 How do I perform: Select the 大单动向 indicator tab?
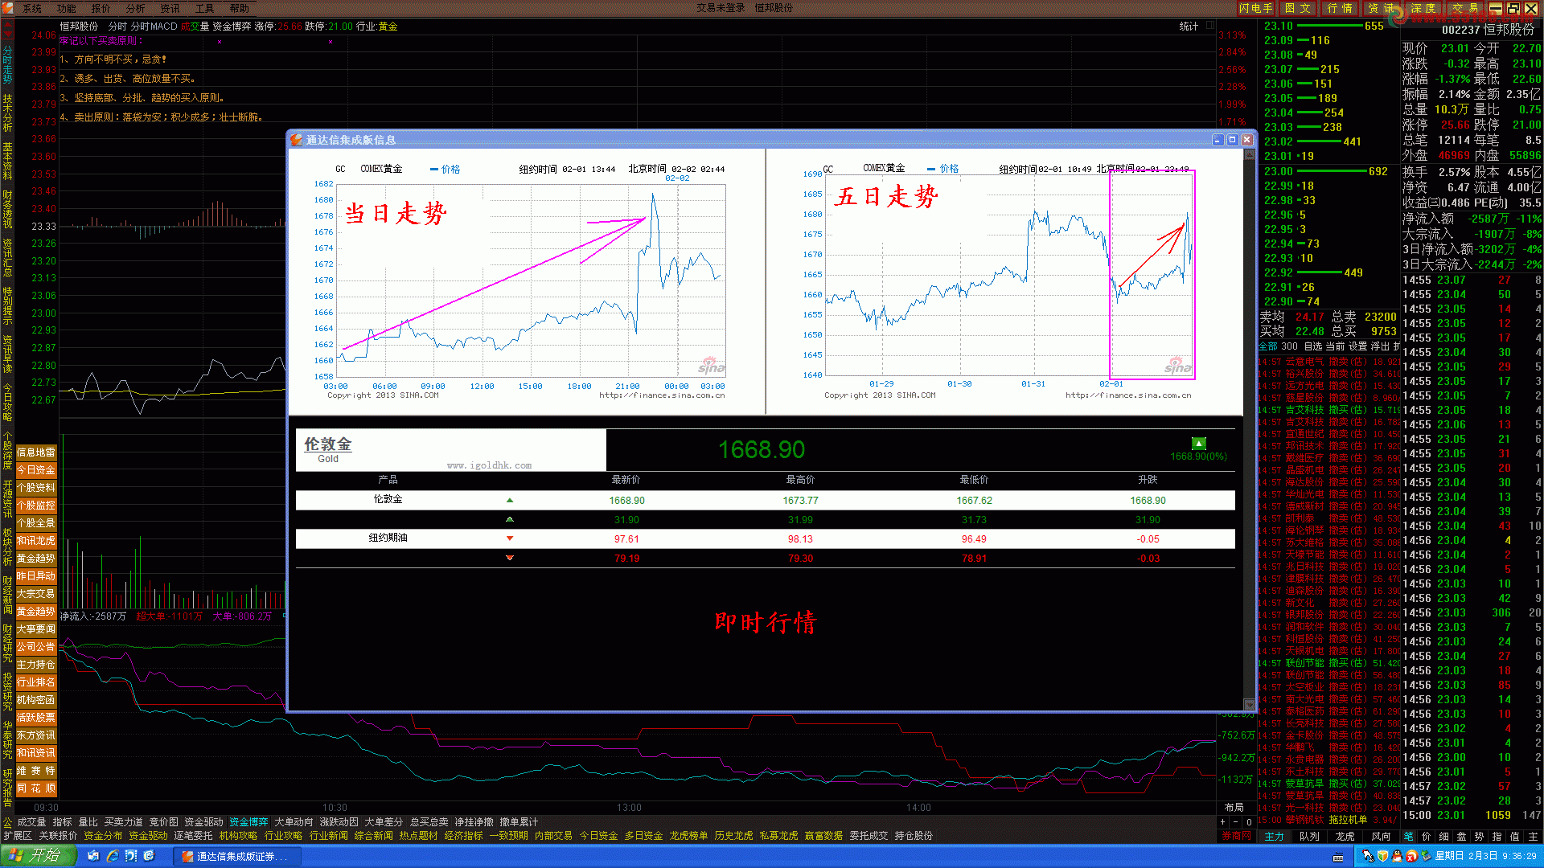click(294, 822)
